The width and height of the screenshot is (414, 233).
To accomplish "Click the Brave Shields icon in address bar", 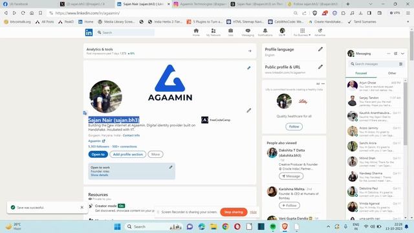I will point(315,13).
